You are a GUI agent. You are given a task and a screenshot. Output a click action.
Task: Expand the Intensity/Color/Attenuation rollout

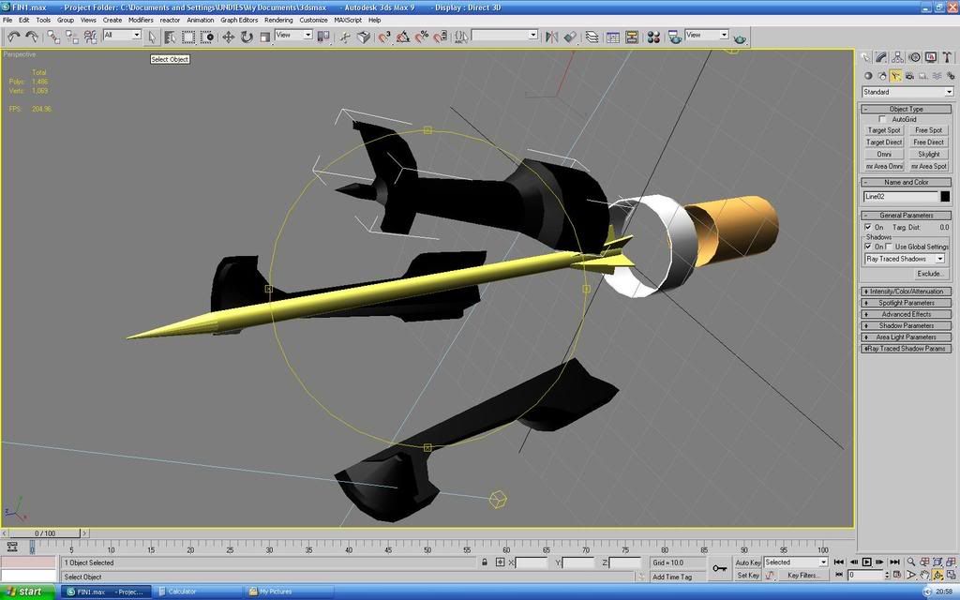(906, 292)
